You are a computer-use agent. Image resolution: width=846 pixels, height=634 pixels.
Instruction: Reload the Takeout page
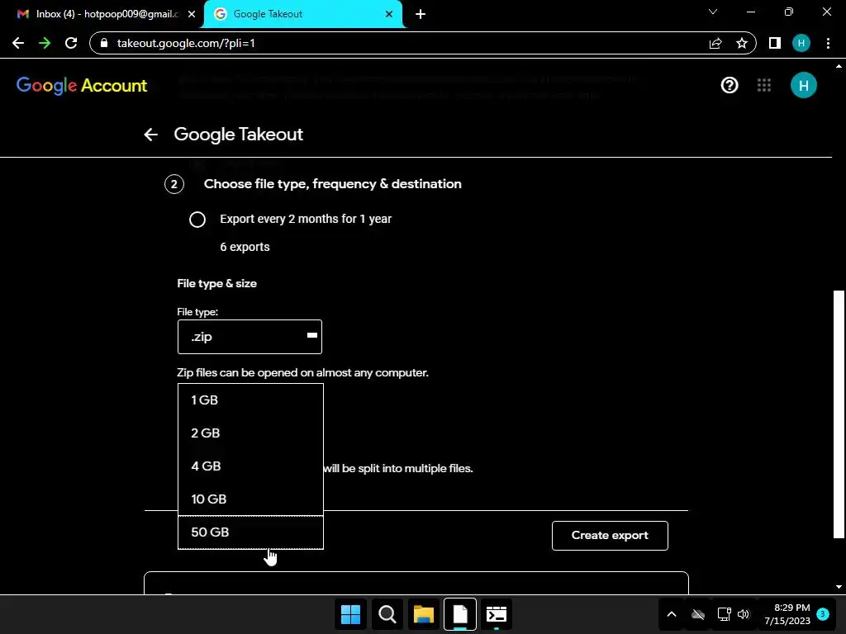point(71,43)
